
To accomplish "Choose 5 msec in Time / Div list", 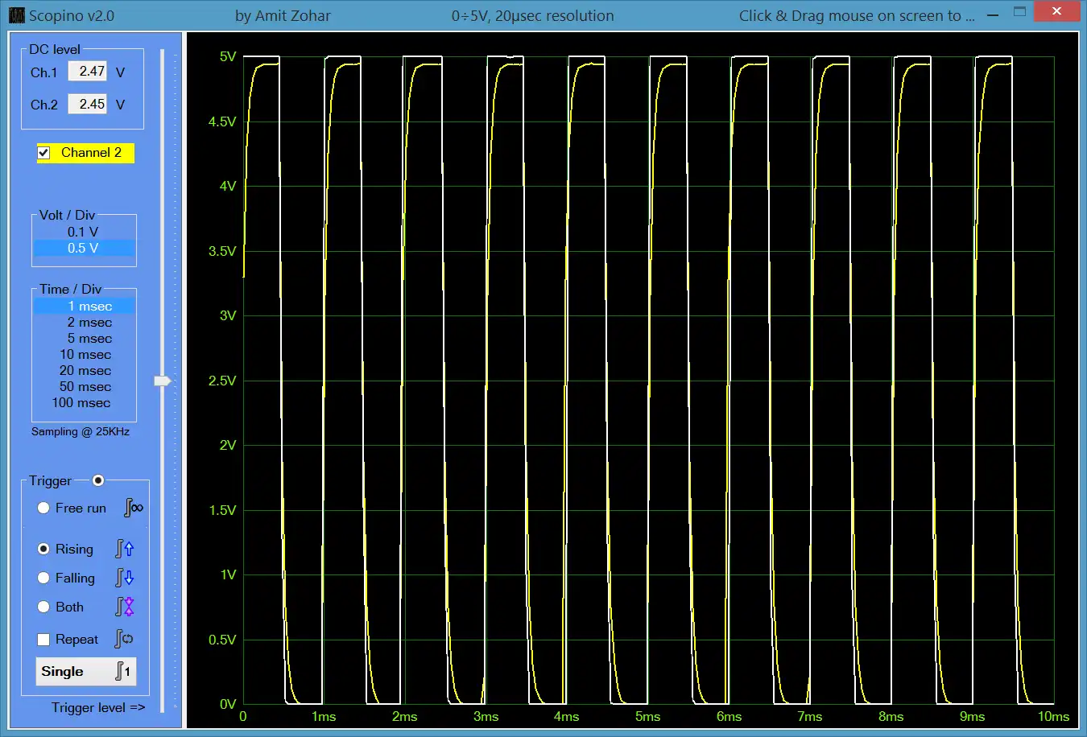I will [x=84, y=339].
